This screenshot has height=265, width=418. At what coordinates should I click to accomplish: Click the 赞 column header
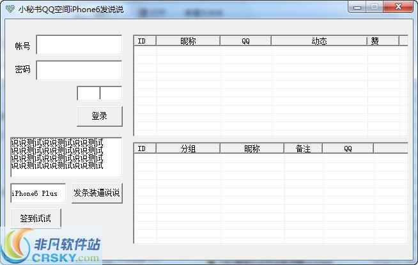(x=383, y=41)
